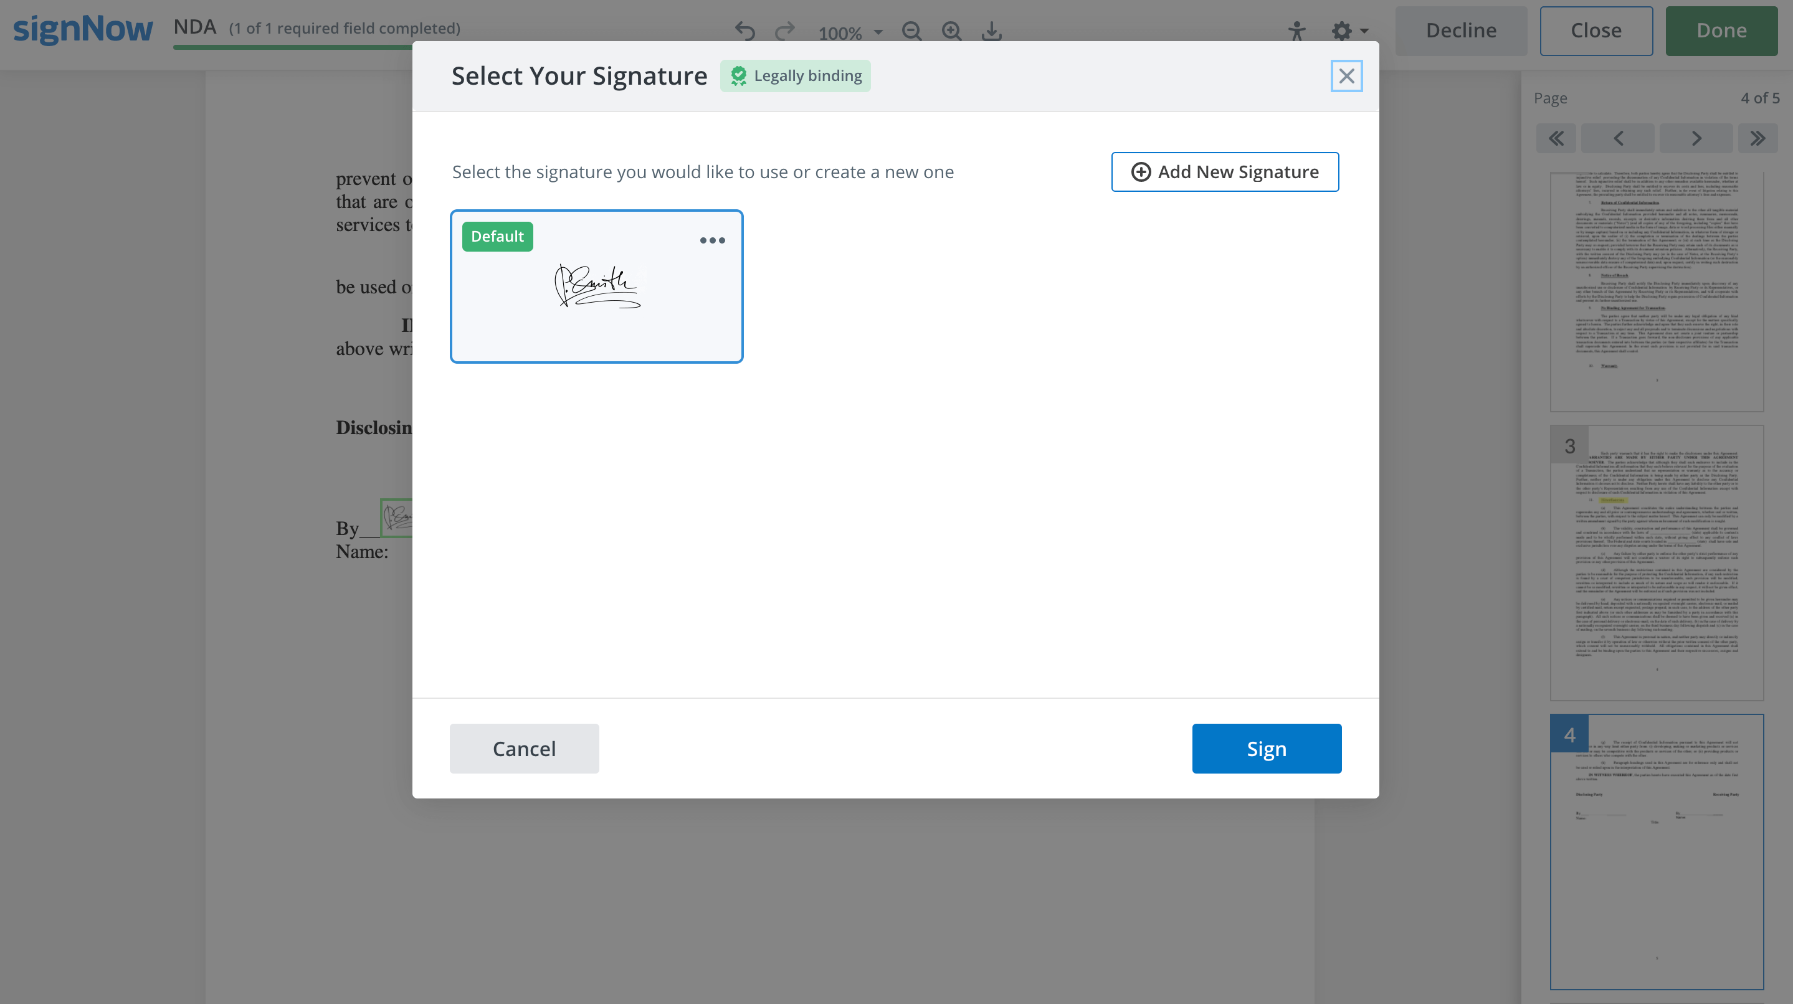1793x1004 pixels.
Task: Click the close X on dialog
Action: pyautogui.click(x=1347, y=76)
